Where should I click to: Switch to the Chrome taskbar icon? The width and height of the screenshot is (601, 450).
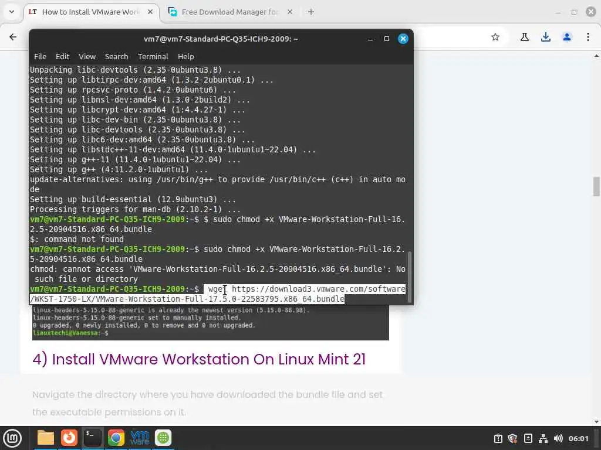(116, 438)
